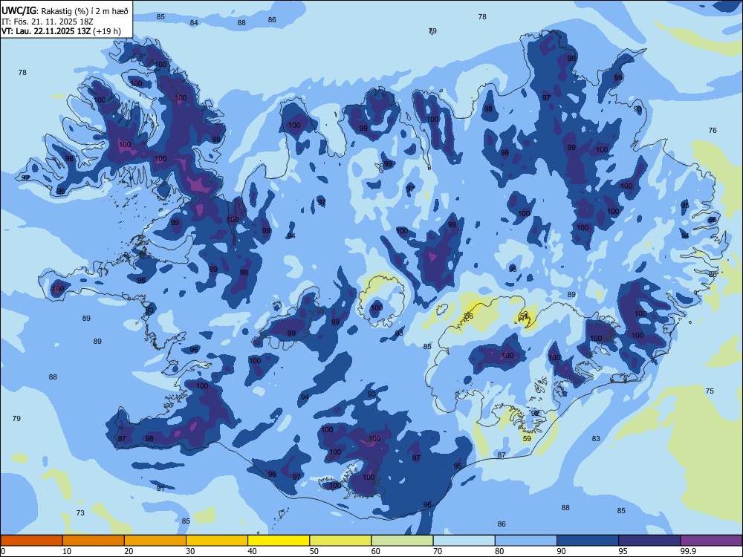The image size is (743, 557).
Task: Click the '99.9' legend tick label
Action: pos(687,551)
